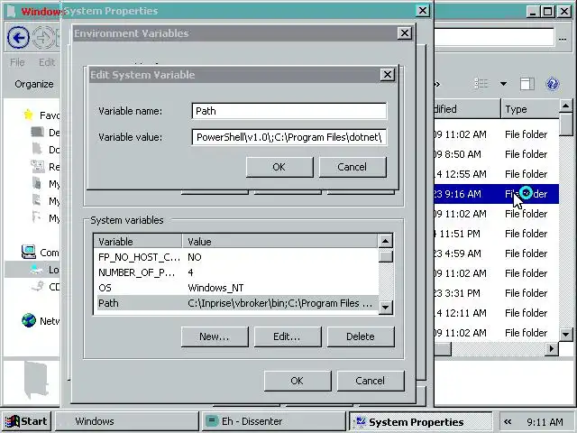Click the Variable name input field

[x=288, y=111]
